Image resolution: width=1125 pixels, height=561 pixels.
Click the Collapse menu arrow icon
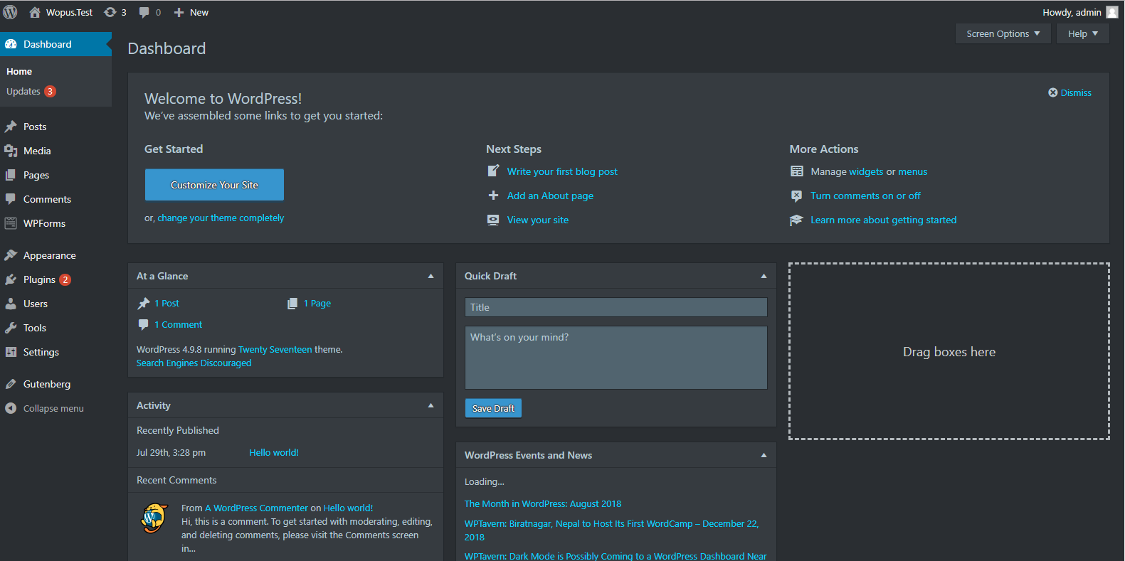tap(11, 408)
